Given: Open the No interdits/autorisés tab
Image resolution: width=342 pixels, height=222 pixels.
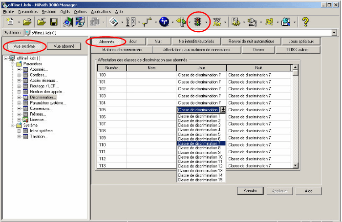Looking at the screenshot, I should point(196,41).
